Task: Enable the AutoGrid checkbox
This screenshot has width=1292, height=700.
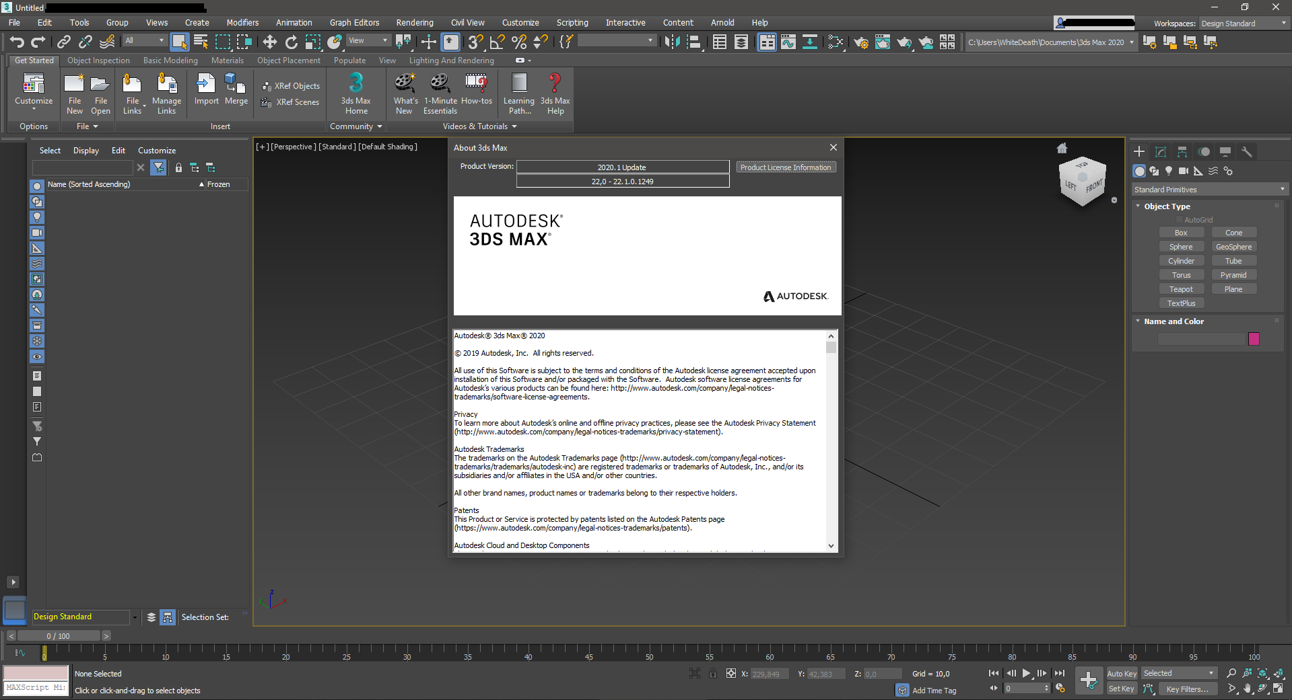Action: 1180,220
